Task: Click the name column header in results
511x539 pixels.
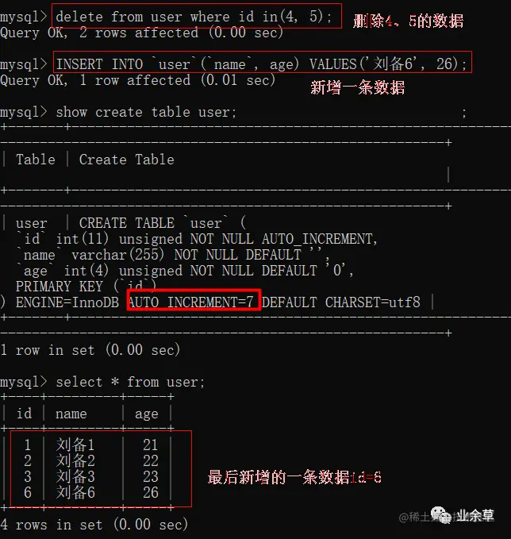Action: [71, 414]
